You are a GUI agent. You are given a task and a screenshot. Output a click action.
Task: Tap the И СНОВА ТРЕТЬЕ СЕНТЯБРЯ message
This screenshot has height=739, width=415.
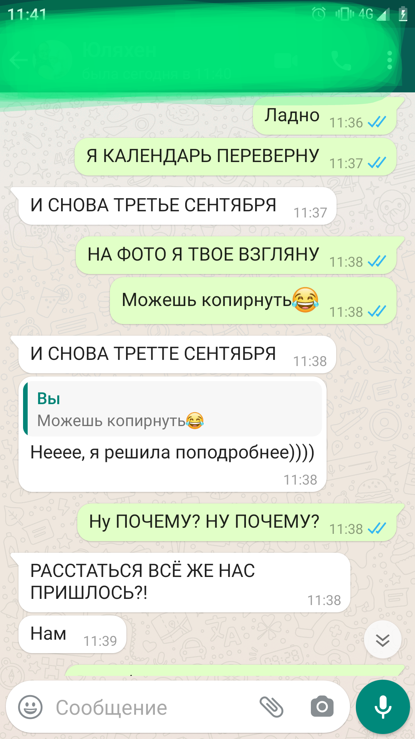point(177,206)
